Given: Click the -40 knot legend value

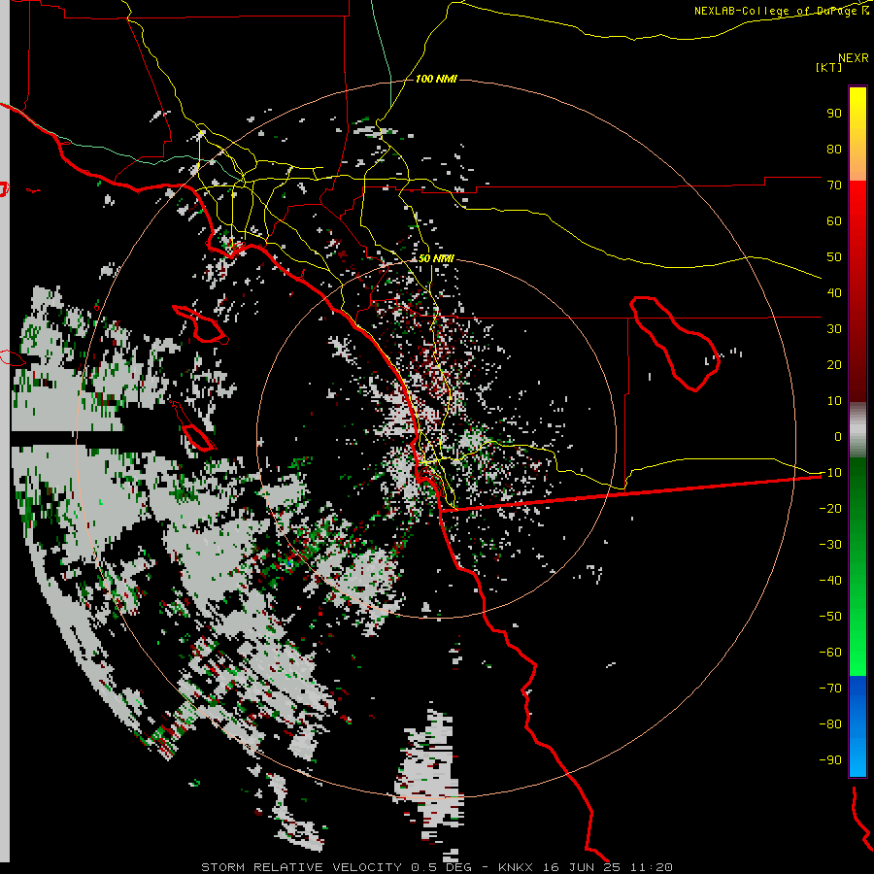Looking at the screenshot, I should 830,581.
